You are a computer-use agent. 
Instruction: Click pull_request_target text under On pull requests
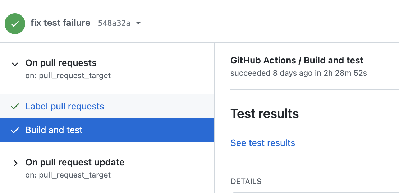pyautogui.click(x=75, y=76)
